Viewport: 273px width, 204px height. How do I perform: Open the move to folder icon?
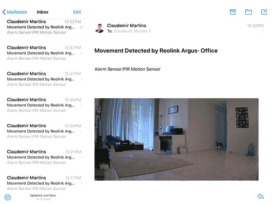click(x=248, y=12)
